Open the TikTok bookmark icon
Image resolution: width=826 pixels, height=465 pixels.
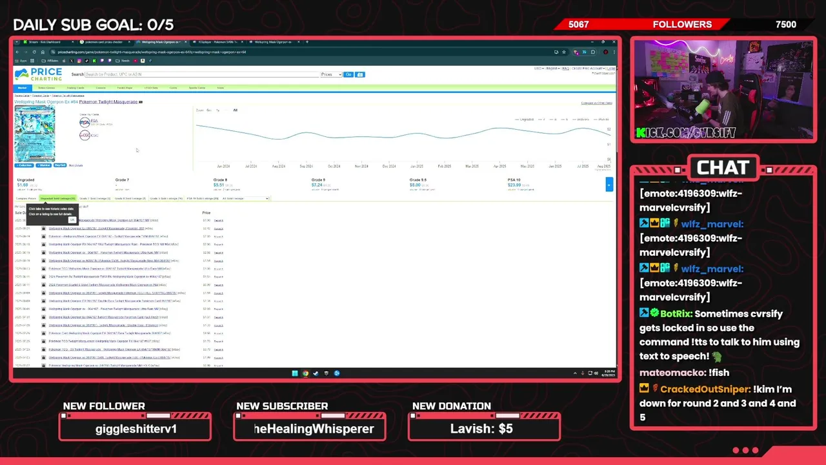[86, 61]
